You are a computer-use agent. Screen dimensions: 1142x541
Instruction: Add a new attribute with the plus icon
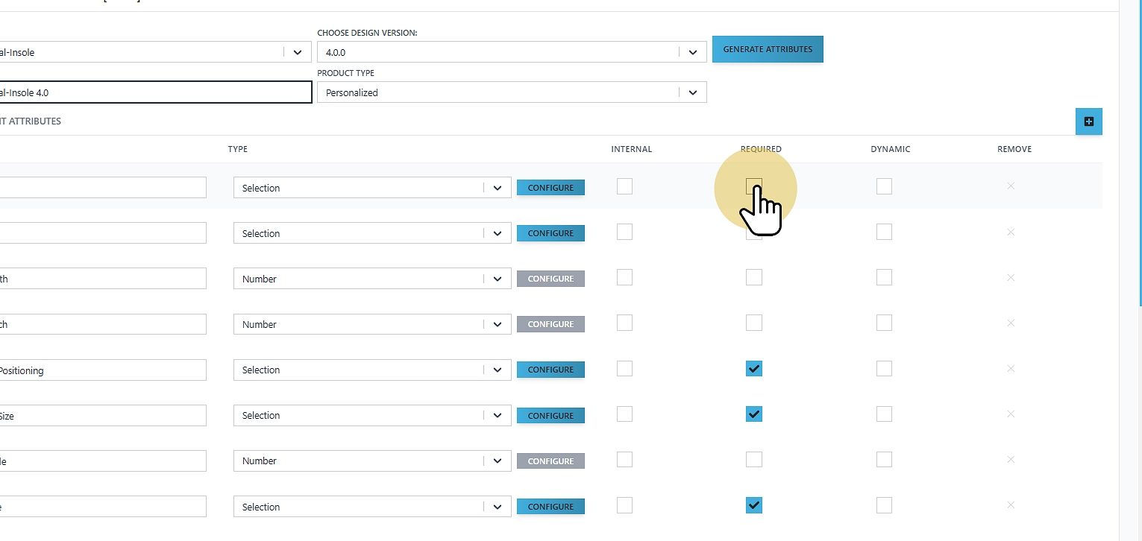click(x=1088, y=121)
